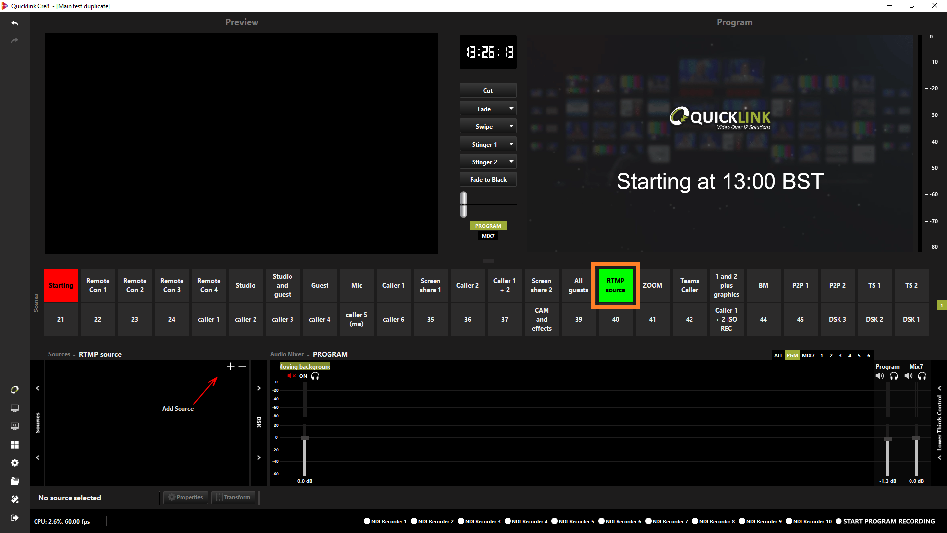Select the PROGRAM output label

pos(488,226)
